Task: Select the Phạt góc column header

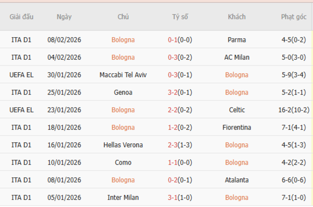Action: 294,17
